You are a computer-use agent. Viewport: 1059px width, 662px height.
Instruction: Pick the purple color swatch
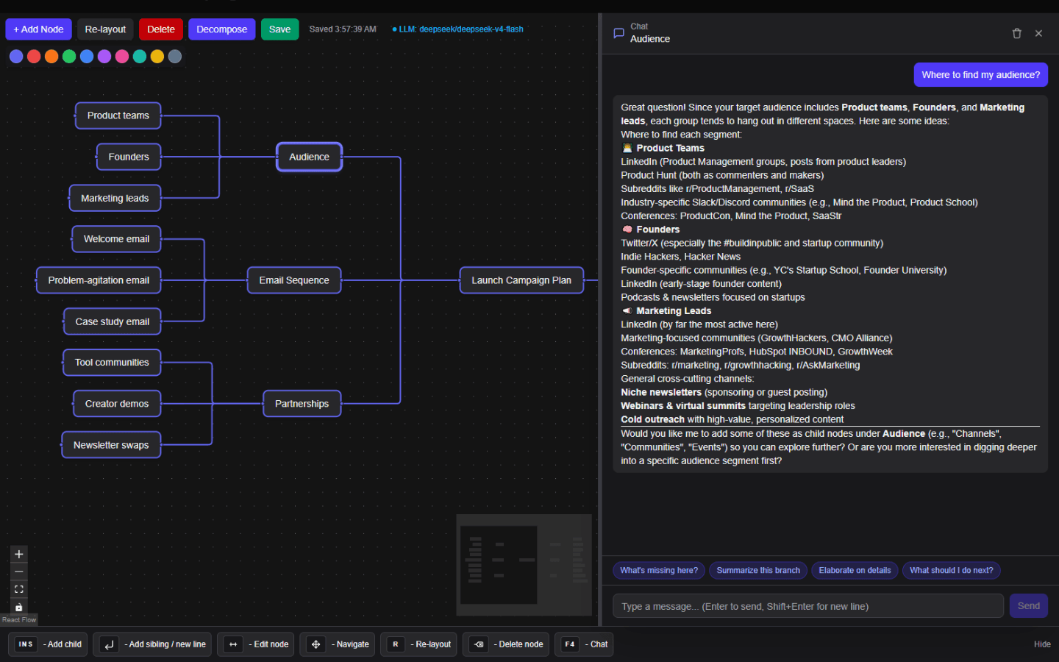pyautogui.click(x=104, y=57)
